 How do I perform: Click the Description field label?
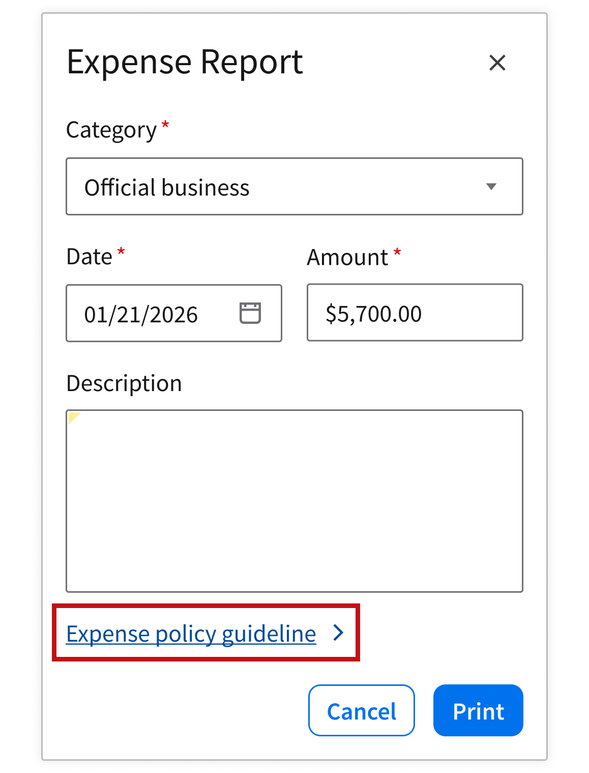124,383
